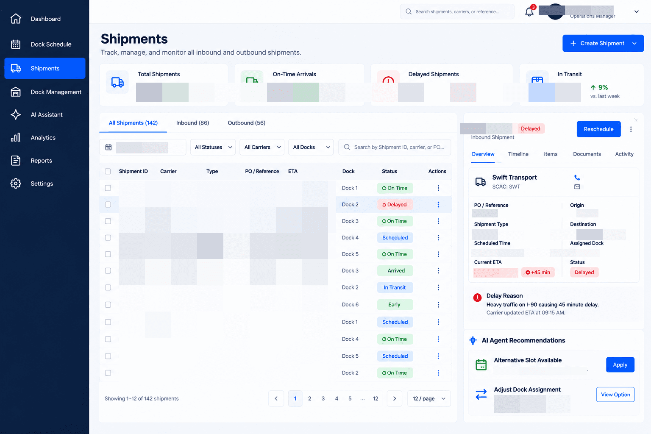Image resolution: width=651 pixels, height=434 pixels.
Task: Click the Dock Management warehouse icon
Action: coord(16,92)
